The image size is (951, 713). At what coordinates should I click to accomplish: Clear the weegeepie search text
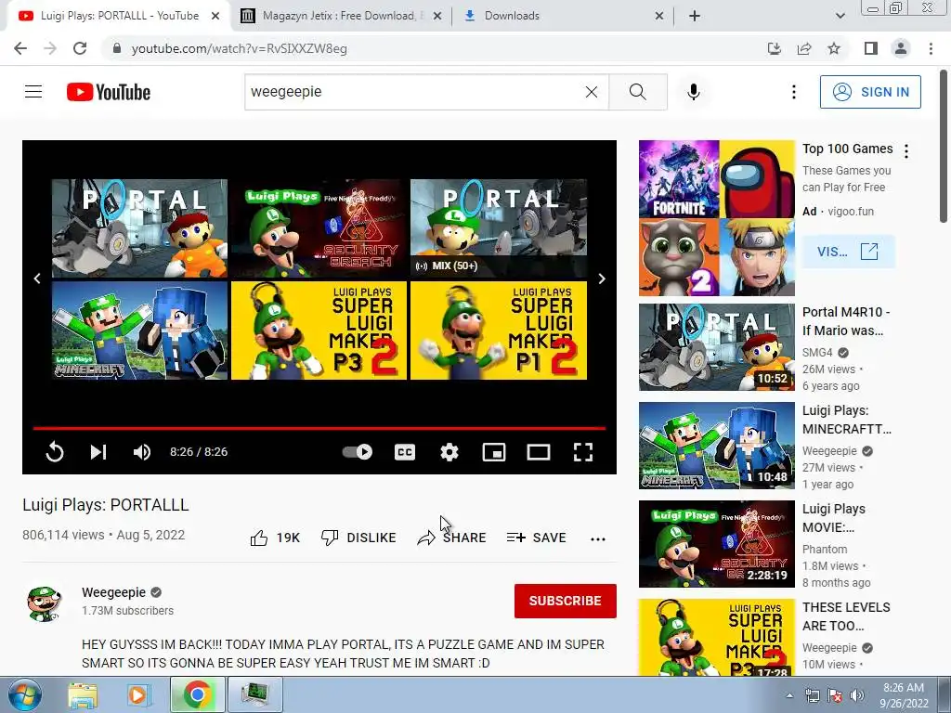pyautogui.click(x=592, y=92)
